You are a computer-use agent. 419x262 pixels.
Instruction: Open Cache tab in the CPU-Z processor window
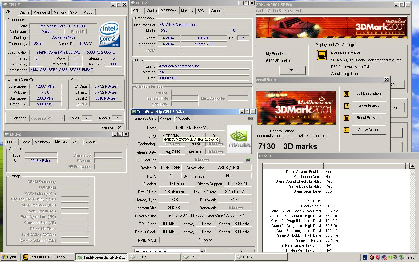click(24, 12)
